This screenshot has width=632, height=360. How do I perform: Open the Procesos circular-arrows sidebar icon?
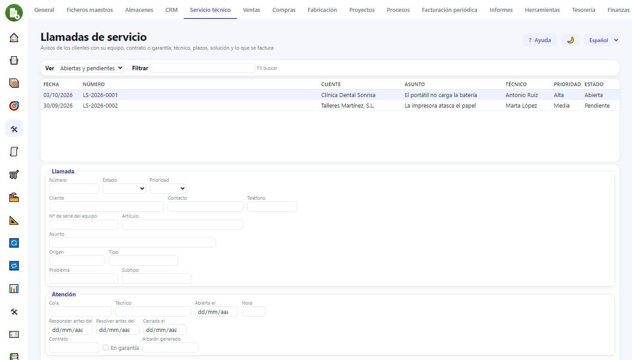14,243
